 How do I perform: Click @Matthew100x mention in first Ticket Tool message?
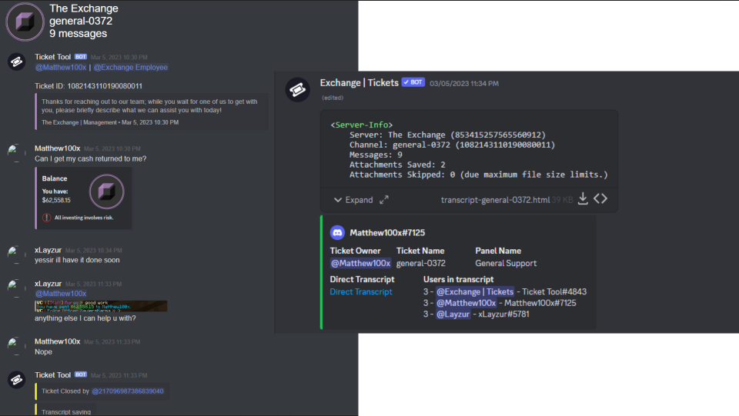pyautogui.click(x=61, y=68)
